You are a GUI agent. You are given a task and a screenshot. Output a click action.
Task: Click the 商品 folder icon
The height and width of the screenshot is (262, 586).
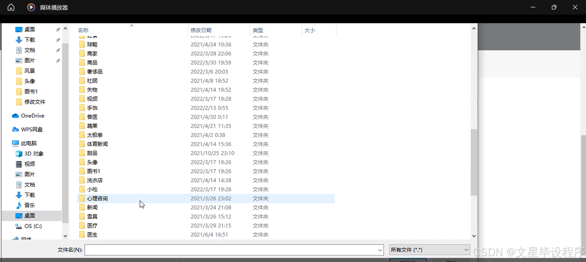pyautogui.click(x=82, y=63)
